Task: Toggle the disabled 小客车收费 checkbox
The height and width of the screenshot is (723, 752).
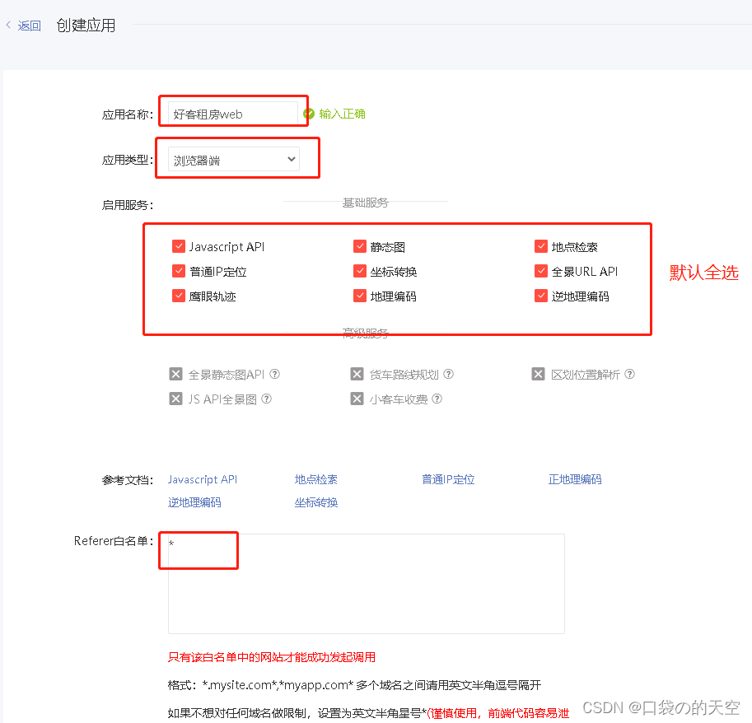Action: [357, 399]
